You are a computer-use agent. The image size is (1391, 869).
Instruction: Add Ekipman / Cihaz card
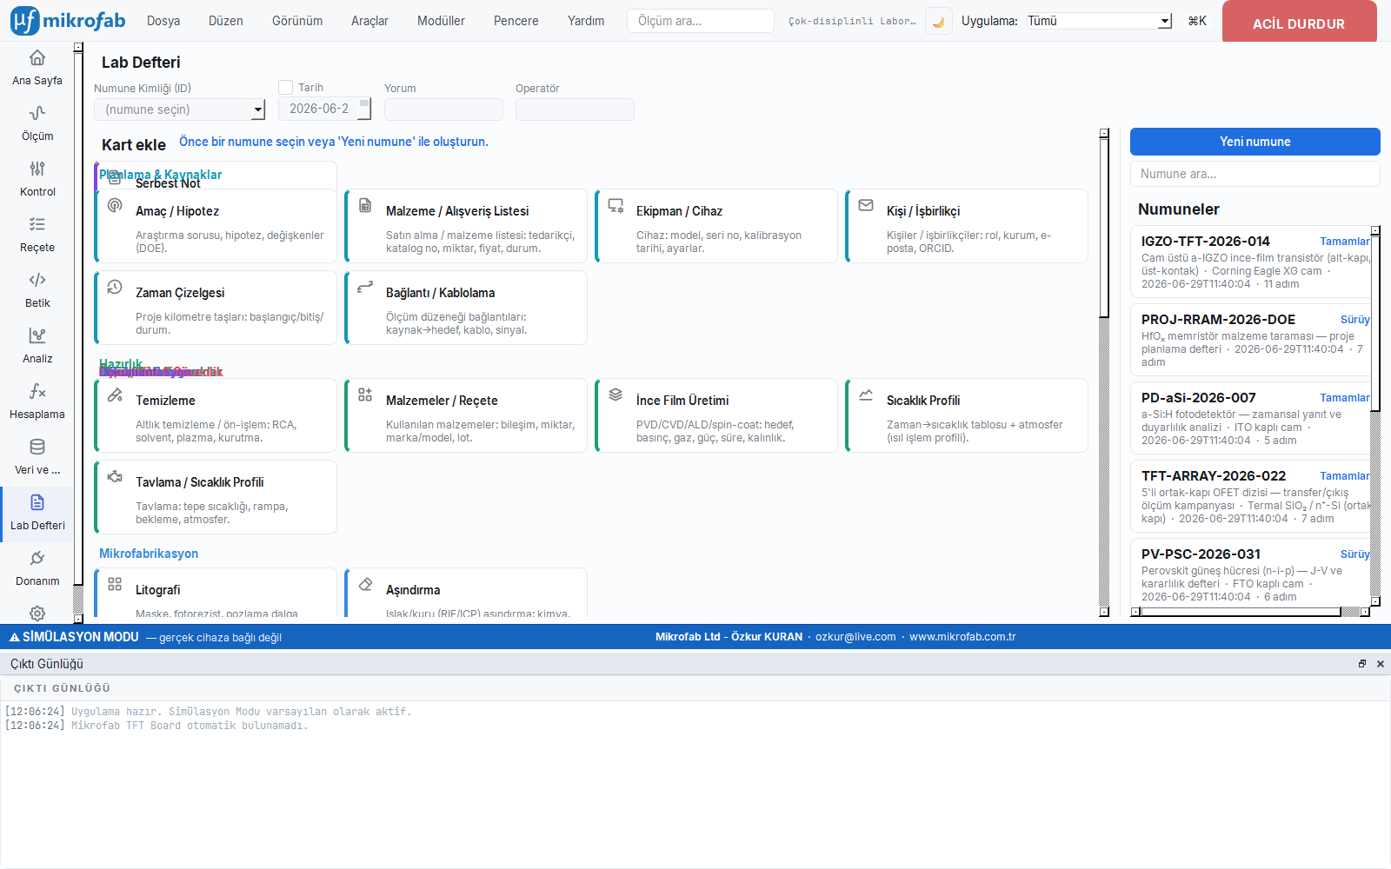pyautogui.click(x=716, y=226)
